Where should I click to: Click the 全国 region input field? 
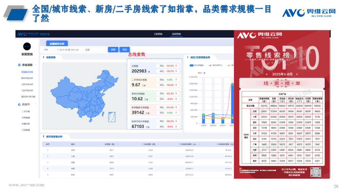click(95, 50)
